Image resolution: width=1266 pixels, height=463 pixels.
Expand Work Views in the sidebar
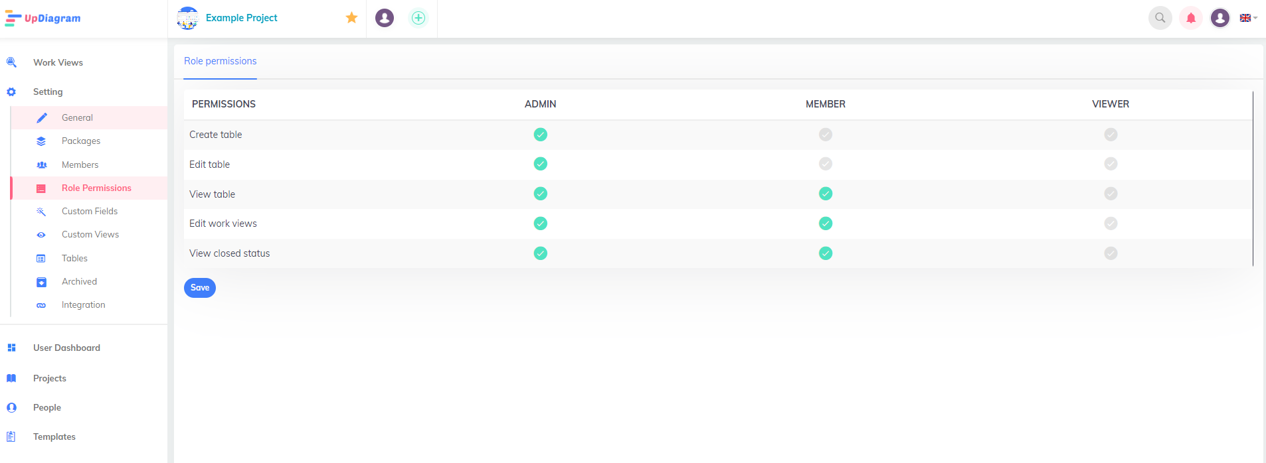coord(58,63)
